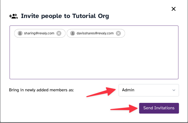Click the Tutorial Org name in the heading
Image resolution: width=188 pixels, height=123 pixels.
[x=90, y=16]
